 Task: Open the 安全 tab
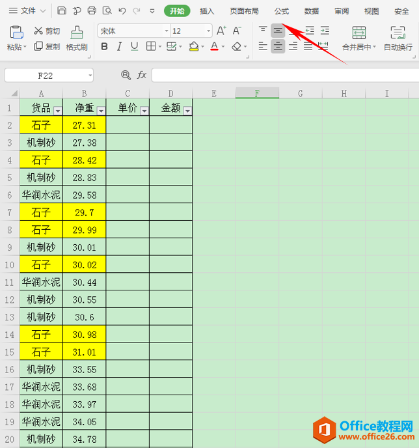click(401, 11)
